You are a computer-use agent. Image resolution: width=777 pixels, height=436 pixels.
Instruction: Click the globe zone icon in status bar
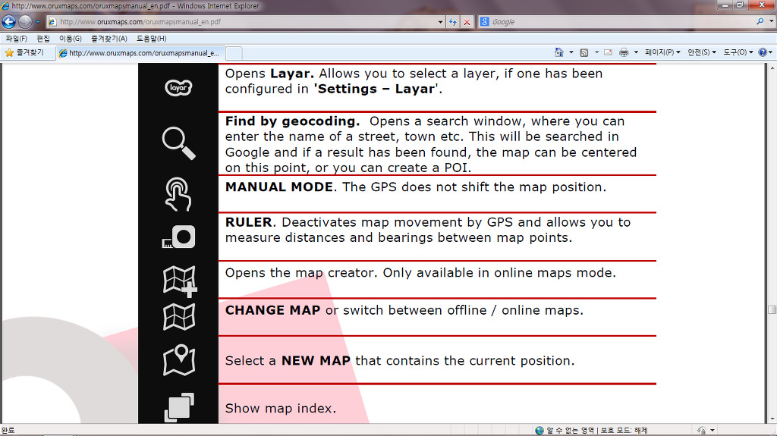click(x=539, y=430)
